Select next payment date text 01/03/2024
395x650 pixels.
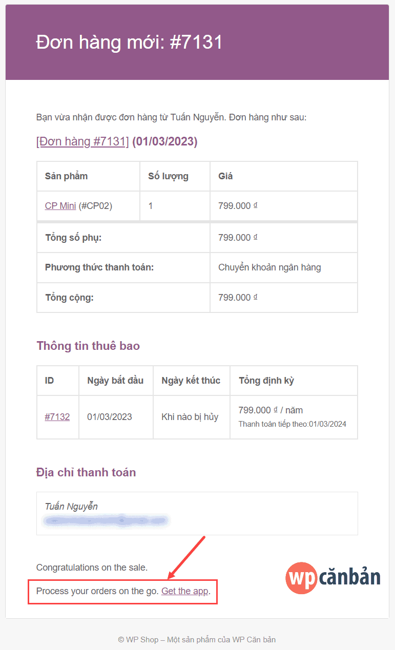(x=327, y=424)
